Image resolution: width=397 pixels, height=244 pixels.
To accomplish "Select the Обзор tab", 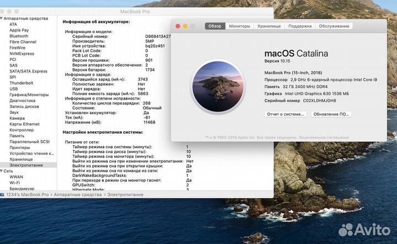I will 214,26.
